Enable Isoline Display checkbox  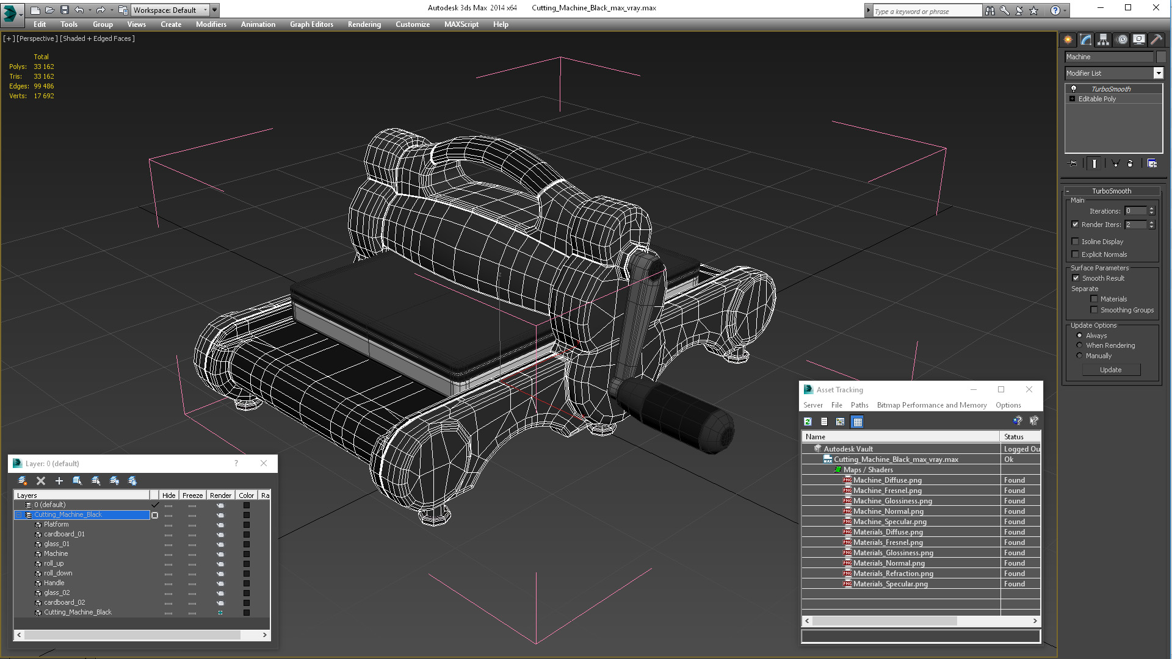(1076, 242)
